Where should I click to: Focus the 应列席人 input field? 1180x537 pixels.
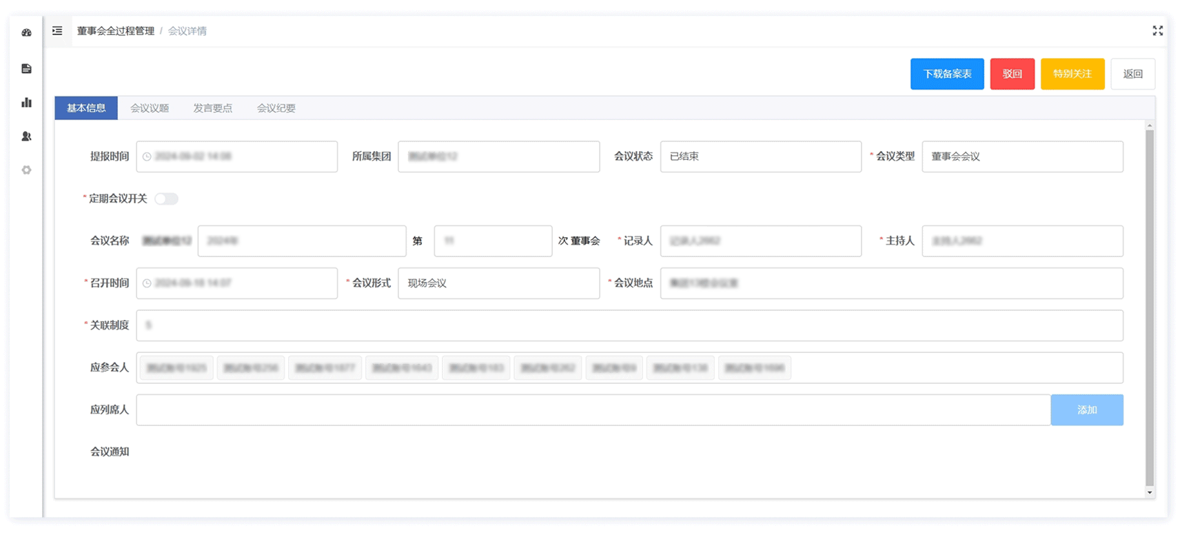pyautogui.click(x=593, y=409)
